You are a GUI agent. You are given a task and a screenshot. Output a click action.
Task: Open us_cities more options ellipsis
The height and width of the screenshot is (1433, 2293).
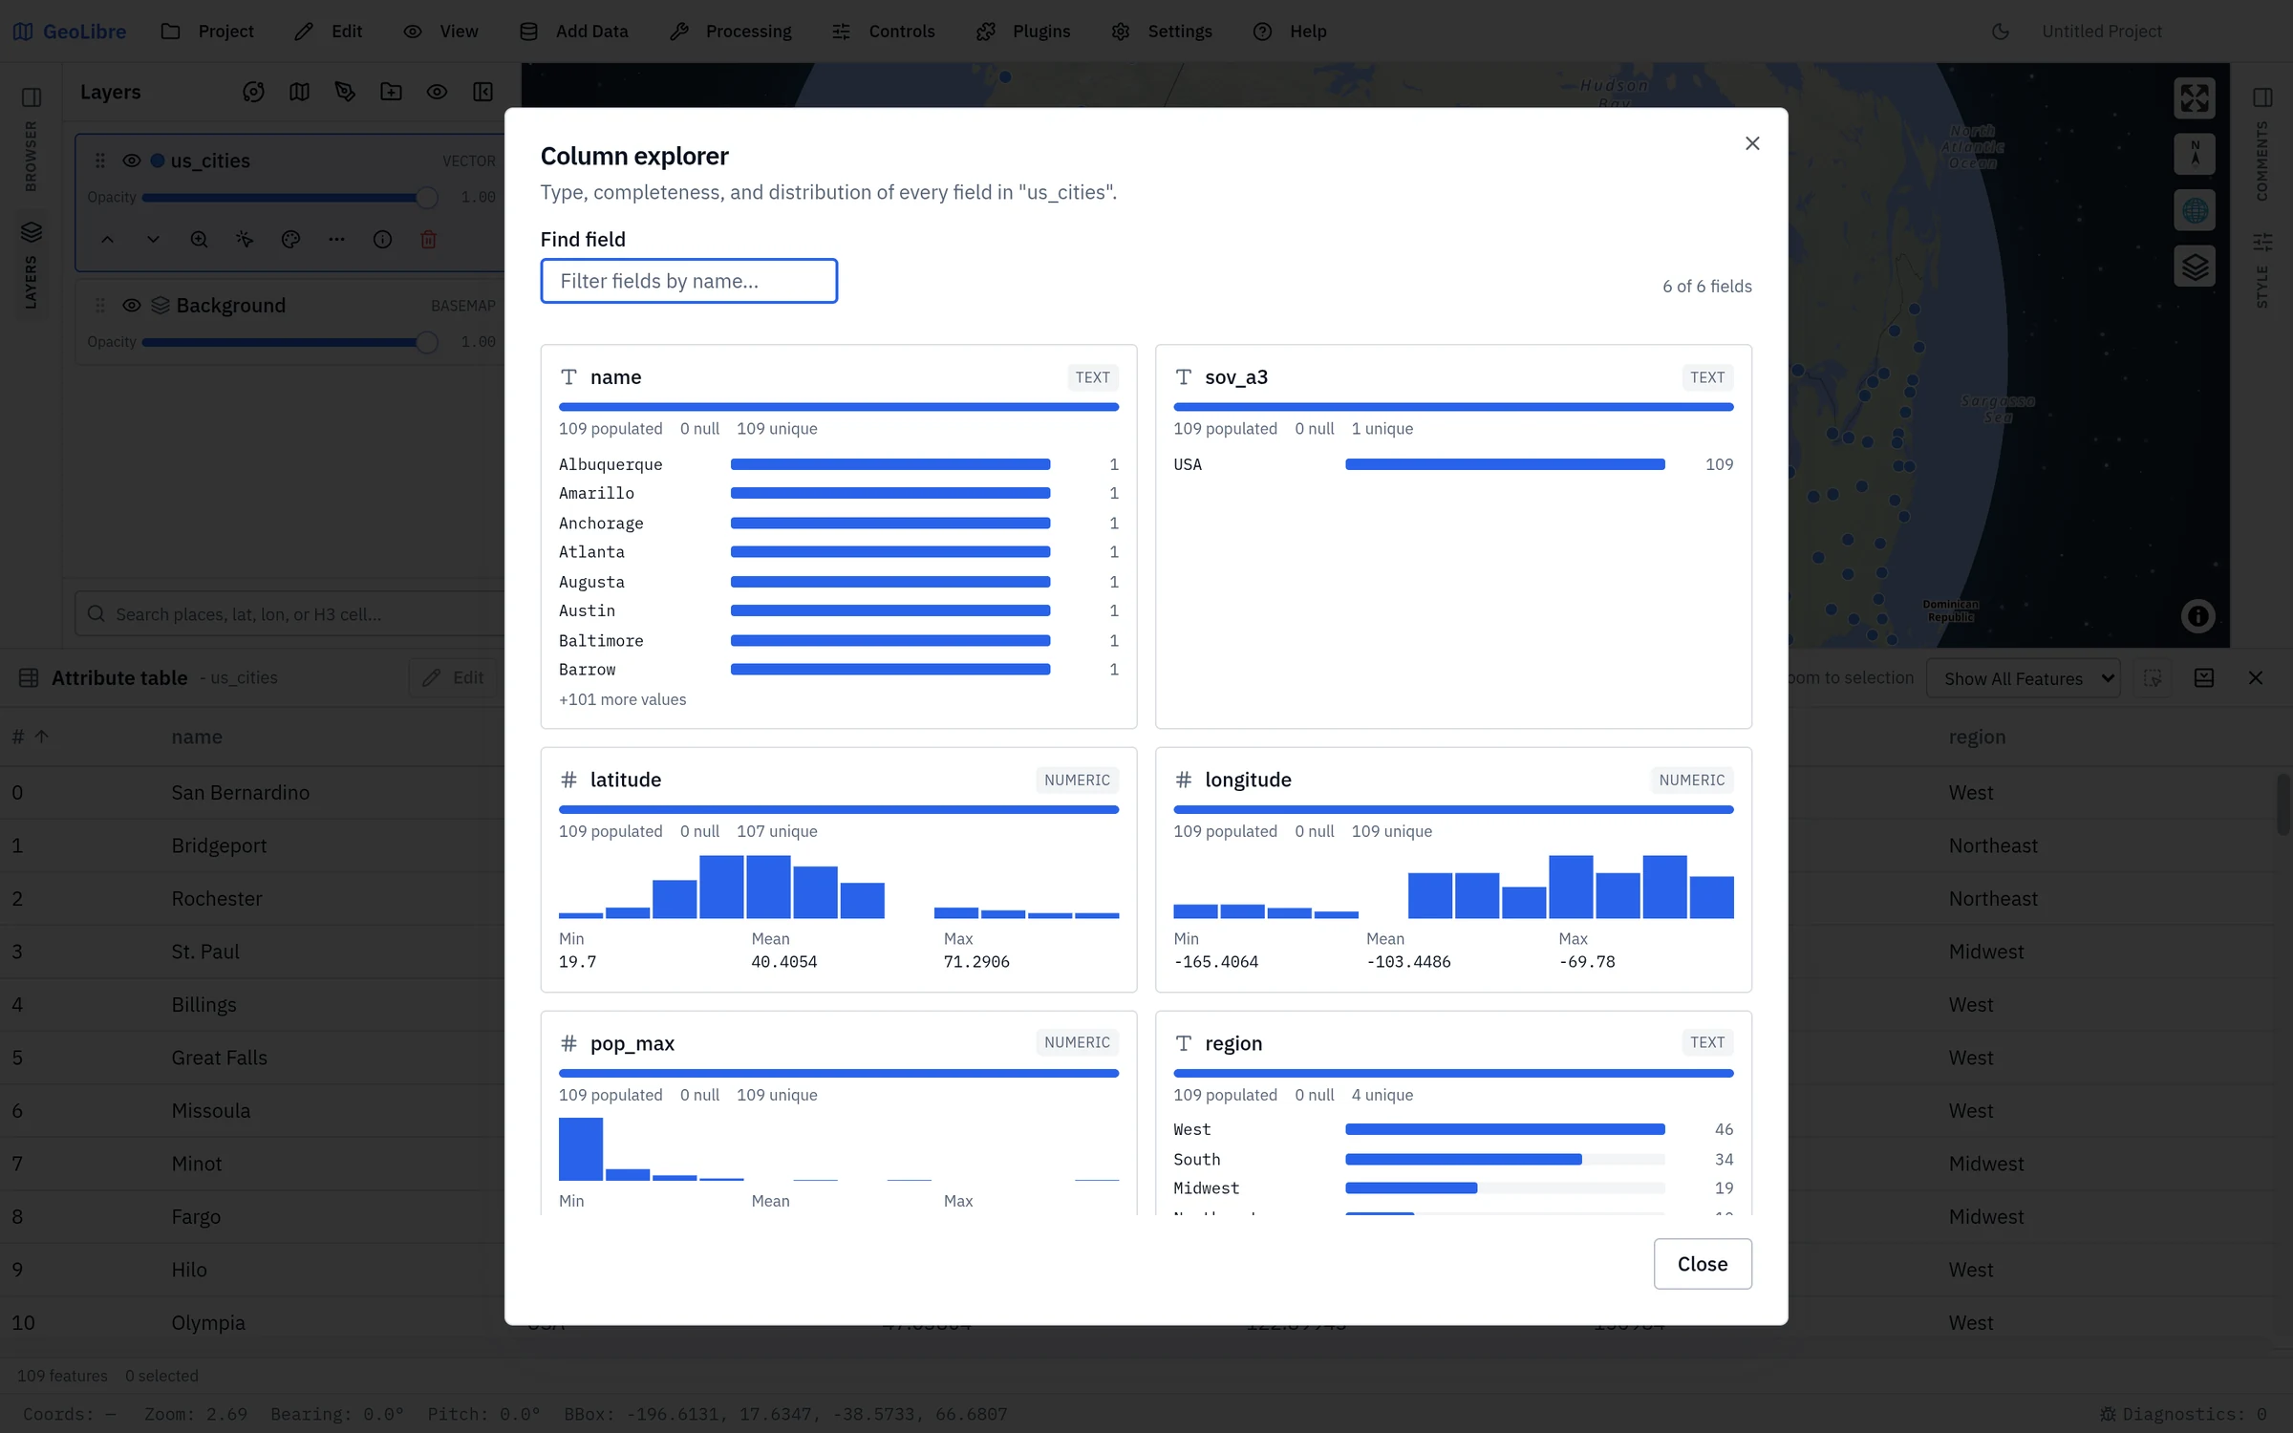[336, 240]
